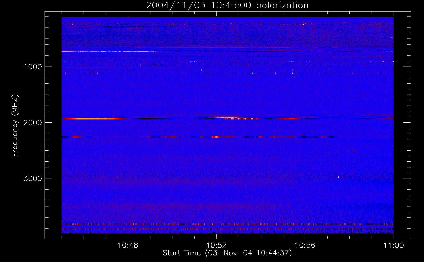Click the 'Frequency (MHZ)' axis label
Viewport: 424px width, 262px height.
(15, 126)
